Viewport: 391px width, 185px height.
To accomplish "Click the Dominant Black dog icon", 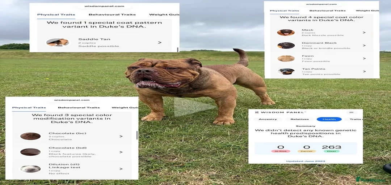I will [x=286, y=45].
